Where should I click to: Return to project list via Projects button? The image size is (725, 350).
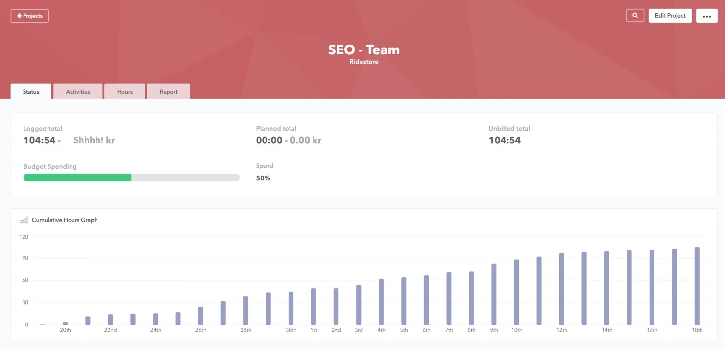click(29, 15)
